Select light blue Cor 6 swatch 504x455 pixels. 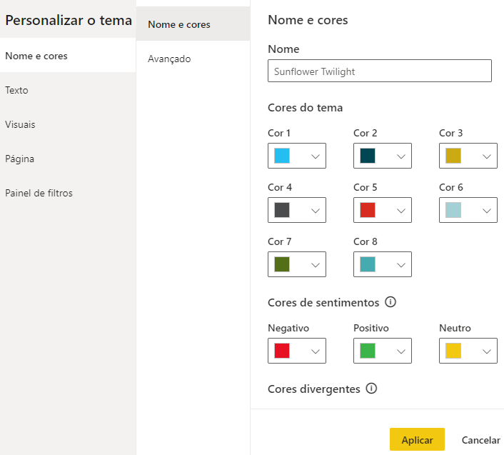pos(453,210)
